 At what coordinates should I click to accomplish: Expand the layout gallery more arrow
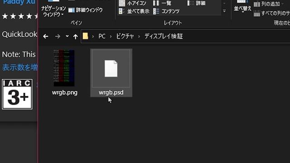[x=224, y=11]
